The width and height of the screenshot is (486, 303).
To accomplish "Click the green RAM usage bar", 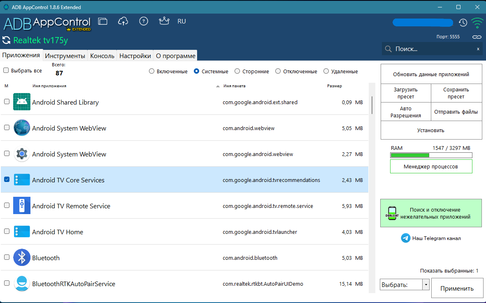I will coord(431,155).
